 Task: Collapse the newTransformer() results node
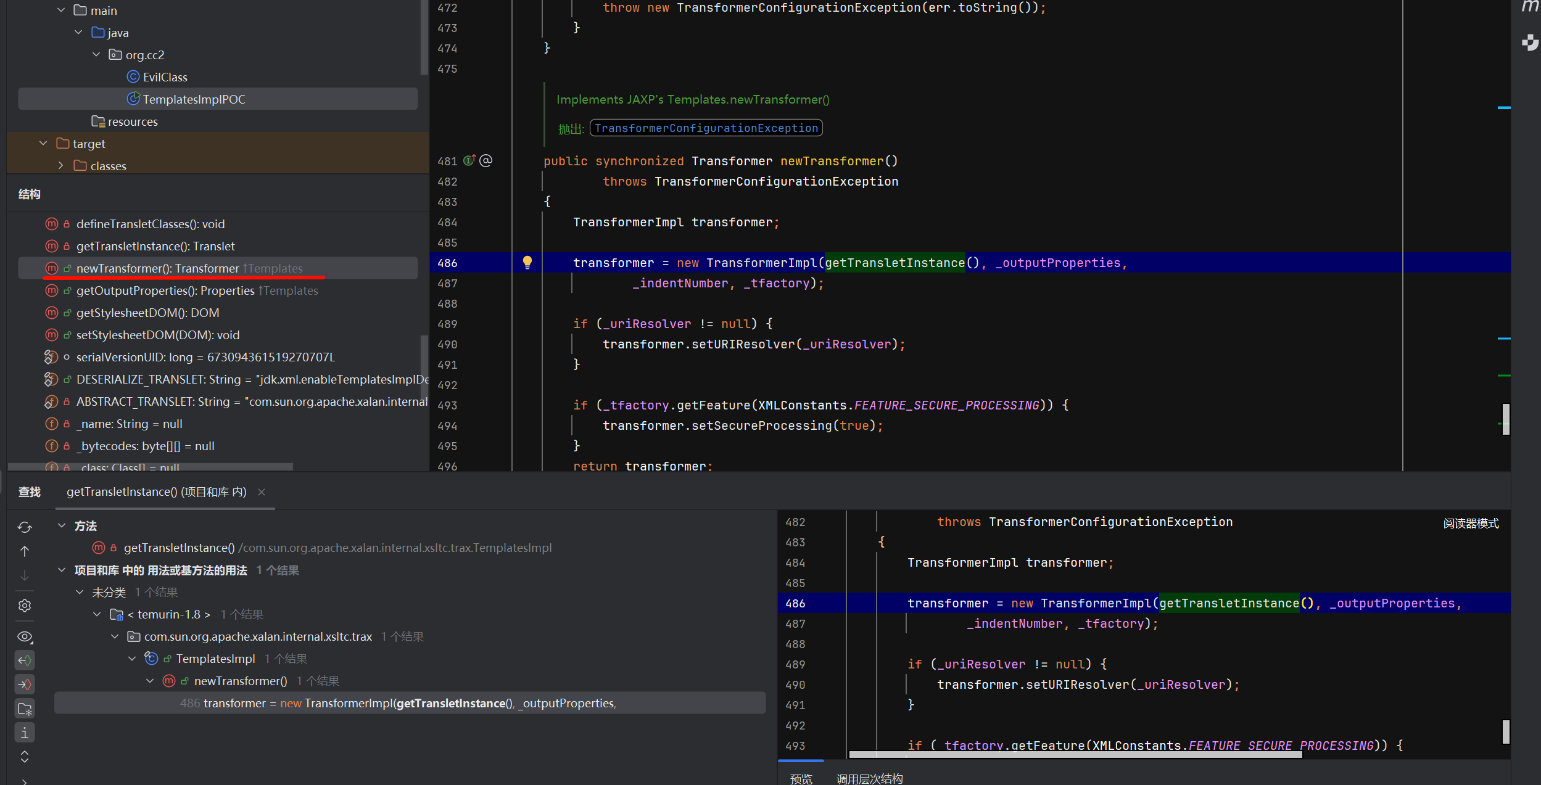coord(150,681)
